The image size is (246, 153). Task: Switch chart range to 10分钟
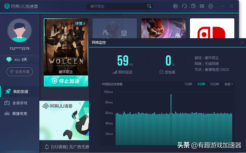[x=214, y=84]
